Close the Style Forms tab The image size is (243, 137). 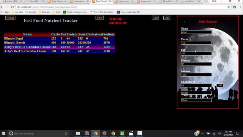coord(65,2)
